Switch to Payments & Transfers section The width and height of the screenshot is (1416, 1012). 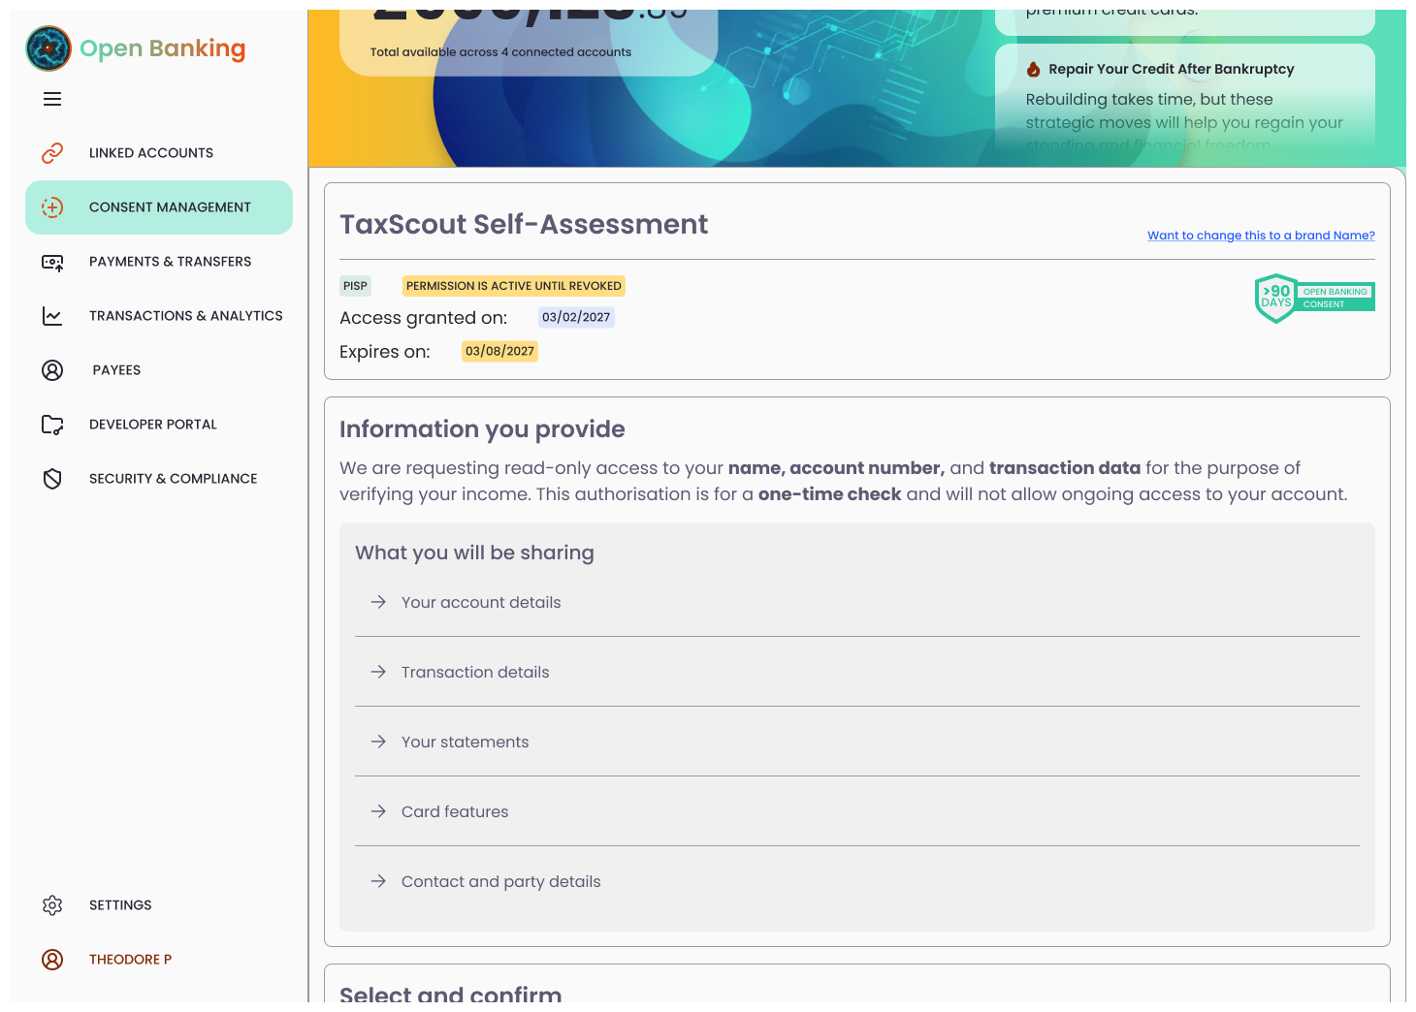pos(170,262)
